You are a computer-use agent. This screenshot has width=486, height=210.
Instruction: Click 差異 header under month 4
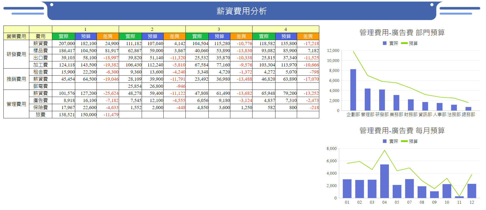pos(308,36)
